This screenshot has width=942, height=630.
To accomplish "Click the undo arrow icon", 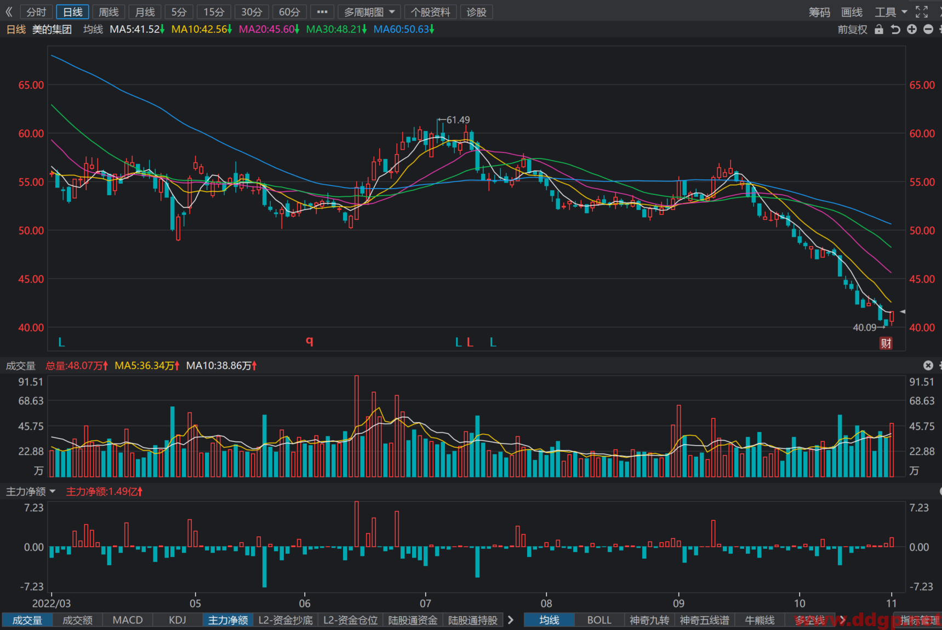I will click(x=895, y=29).
